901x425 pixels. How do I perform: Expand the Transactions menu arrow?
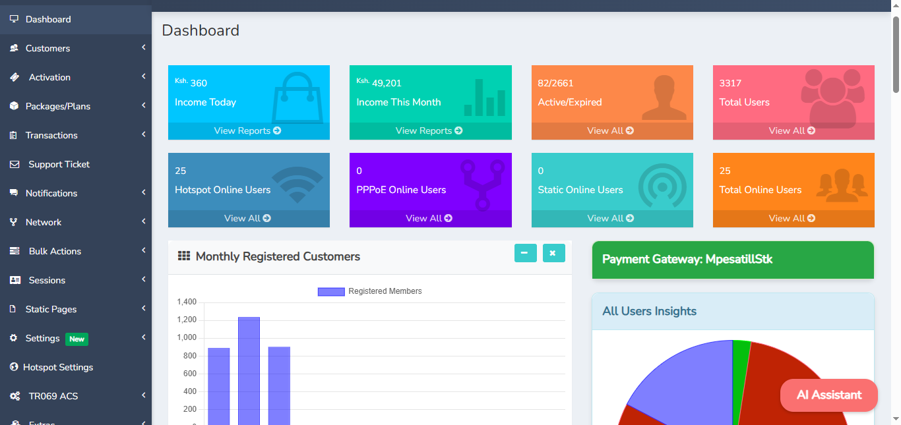click(x=143, y=134)
